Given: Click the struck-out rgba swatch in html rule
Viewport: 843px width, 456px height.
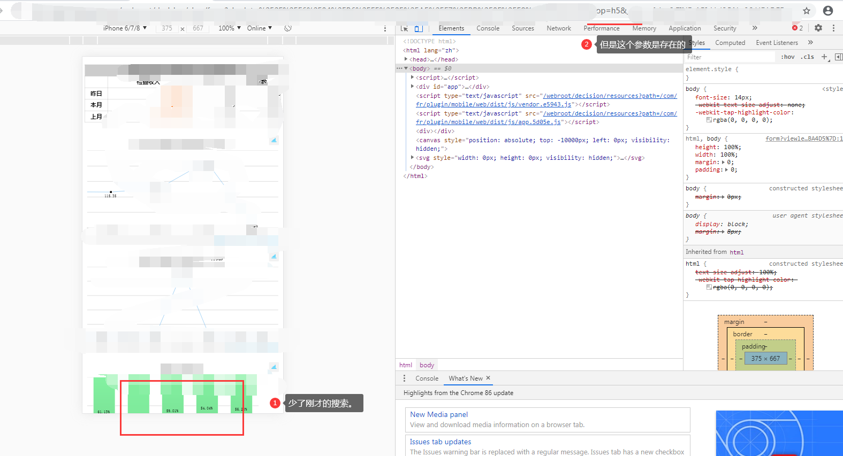Looking at the screenshot, I should point(709,288).
